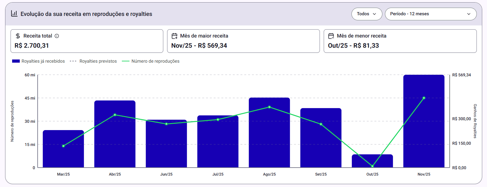Click the blue Royalties já recebidos legend swatch
487x187 pixels.
(x=16, y=61)
